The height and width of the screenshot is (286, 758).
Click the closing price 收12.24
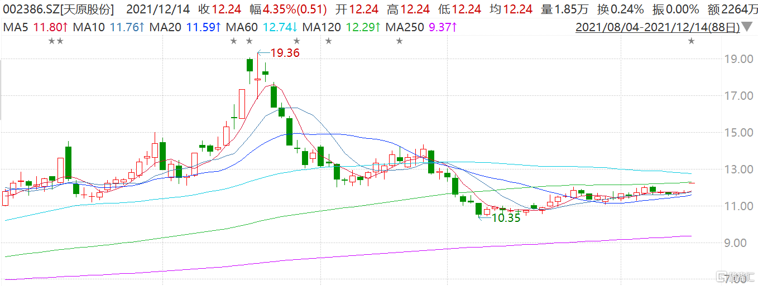(221, 9)
